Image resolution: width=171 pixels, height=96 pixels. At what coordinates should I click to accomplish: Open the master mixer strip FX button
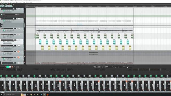[1, 76]
